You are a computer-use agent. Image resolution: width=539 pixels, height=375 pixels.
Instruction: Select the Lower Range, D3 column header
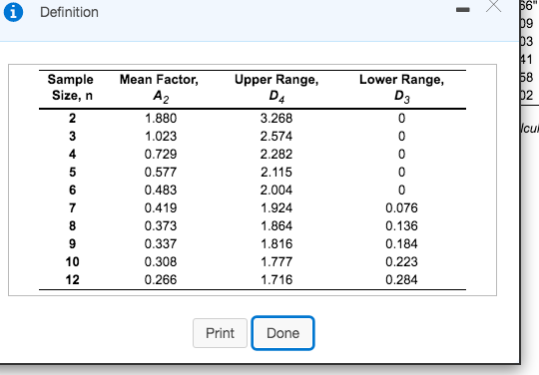coord(402,88)
